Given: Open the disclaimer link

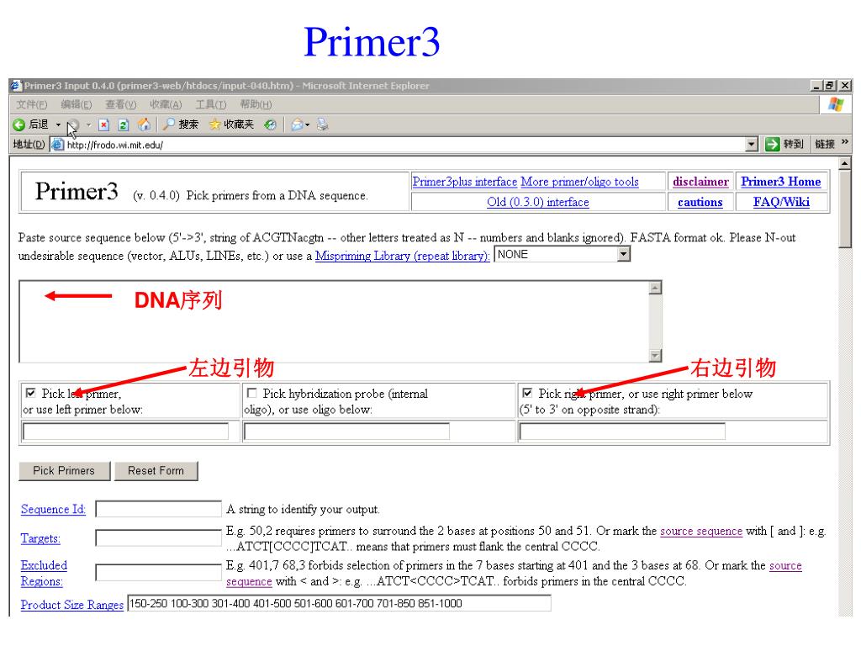Looking at the screenshot, I should pos(700,182).
